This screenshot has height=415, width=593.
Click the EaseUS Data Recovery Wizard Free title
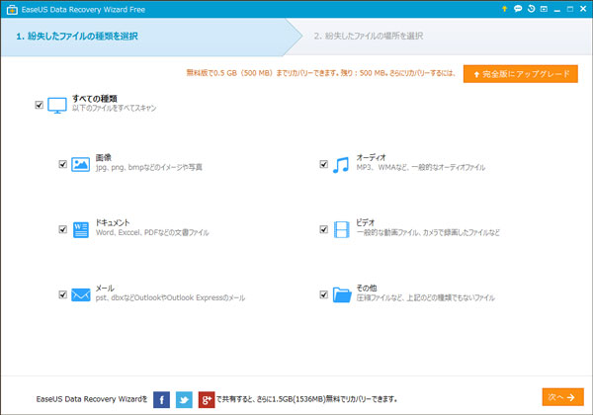83,10
